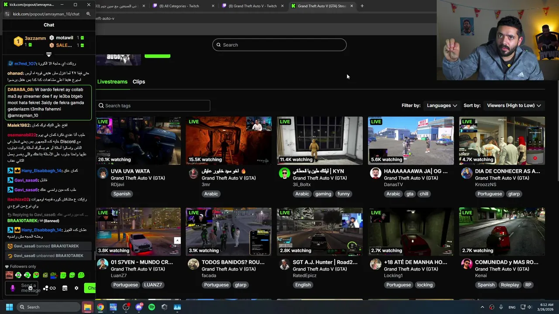Open Google Chrome from the taskbar
559x314 pixels.
tap(100, 307)
